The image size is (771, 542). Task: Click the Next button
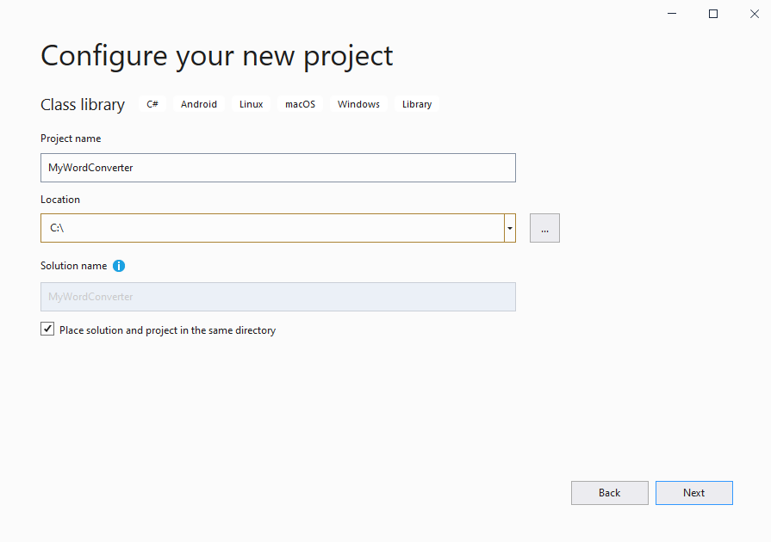693,493
